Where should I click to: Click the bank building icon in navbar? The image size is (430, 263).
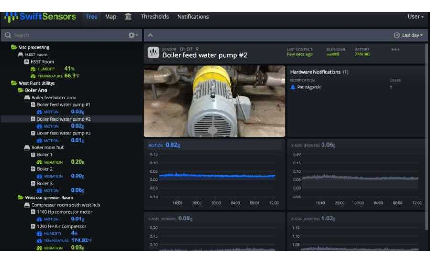128,17
